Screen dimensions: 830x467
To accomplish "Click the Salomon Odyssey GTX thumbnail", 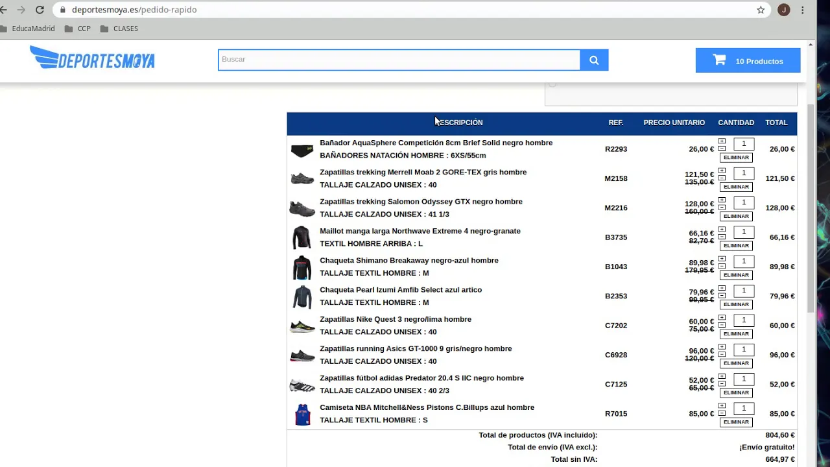I will click(x=302, y=208).
